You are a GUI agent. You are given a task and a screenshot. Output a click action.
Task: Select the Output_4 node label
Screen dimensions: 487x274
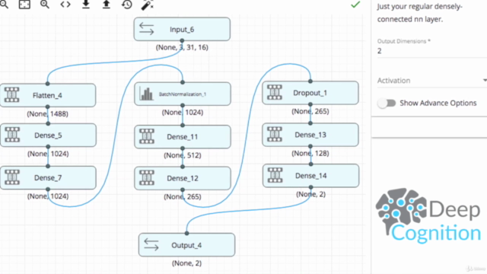186,245
